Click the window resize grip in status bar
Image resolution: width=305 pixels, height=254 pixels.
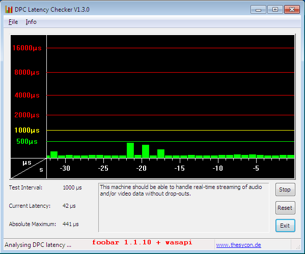tap(298, 246)
